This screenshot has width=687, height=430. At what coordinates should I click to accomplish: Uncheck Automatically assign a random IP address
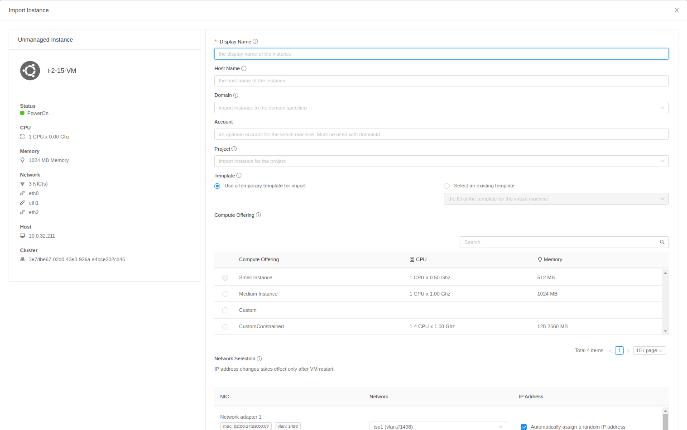pyautogui.click(x=524, y=426)
